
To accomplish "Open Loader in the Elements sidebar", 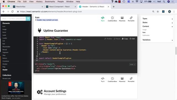I will (x=5, y=38).
